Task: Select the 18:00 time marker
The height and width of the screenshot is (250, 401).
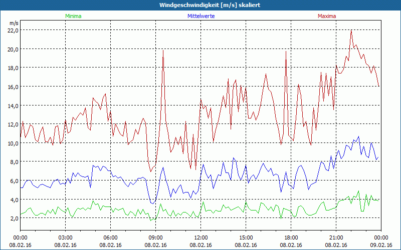Action: (x=291, y=237)
